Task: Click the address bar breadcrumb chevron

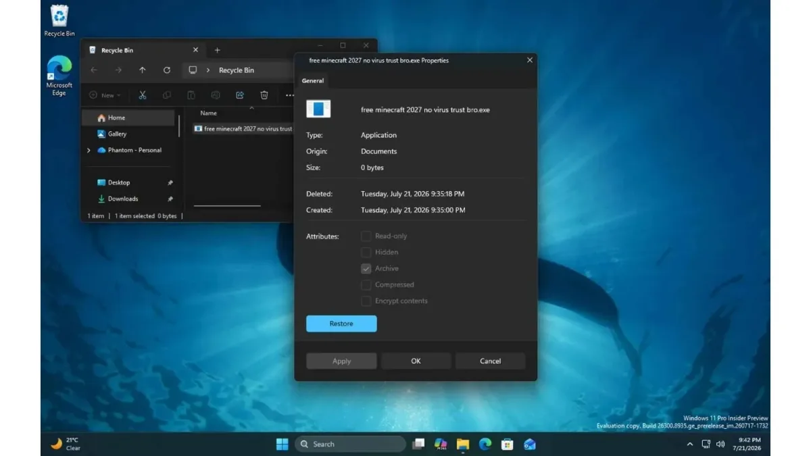Action: [207, 70]
